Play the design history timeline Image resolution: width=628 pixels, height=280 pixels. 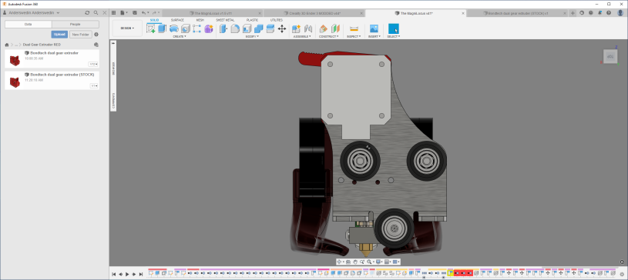click(x=127, y=274)
